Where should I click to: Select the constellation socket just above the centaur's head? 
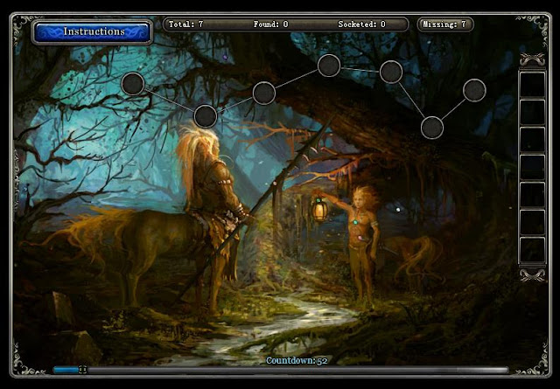tap(206, 116)
